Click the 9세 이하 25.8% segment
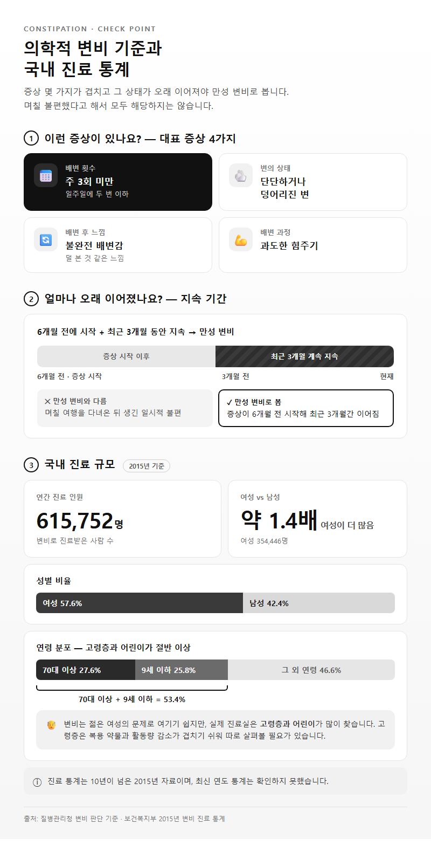The image size is (431, 852). pyautogui.click(x=182, y=670)
